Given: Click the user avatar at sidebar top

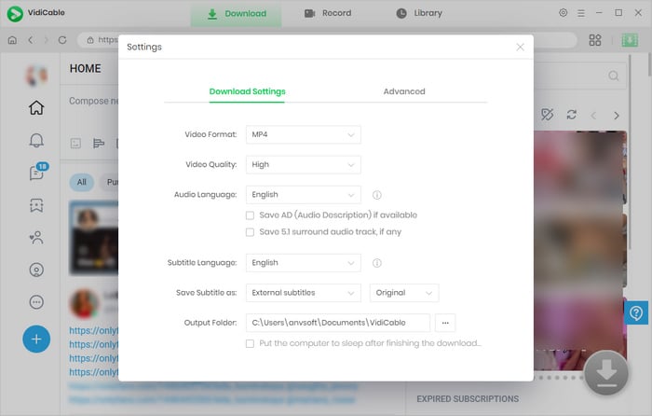Looking at the screenshot, I should pyautogui.click(x=36, y=76).
